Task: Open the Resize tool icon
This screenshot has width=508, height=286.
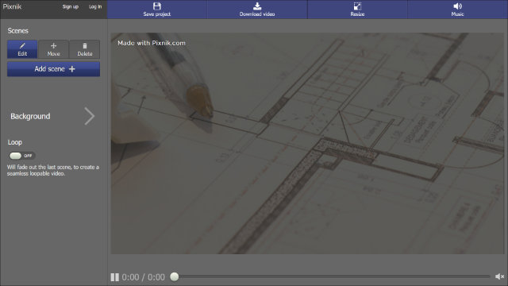Action: click(357, 6)
